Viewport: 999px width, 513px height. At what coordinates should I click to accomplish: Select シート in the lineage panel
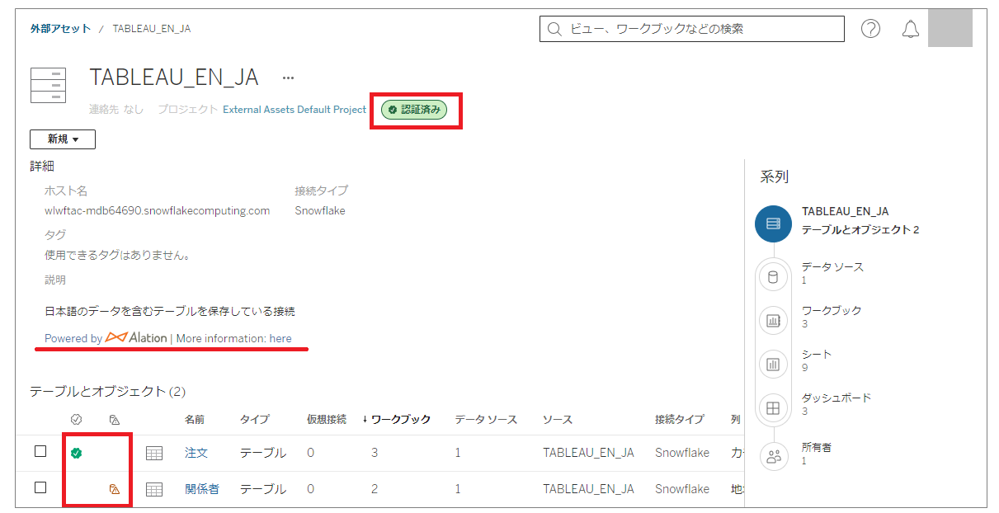tap(817, 354)
